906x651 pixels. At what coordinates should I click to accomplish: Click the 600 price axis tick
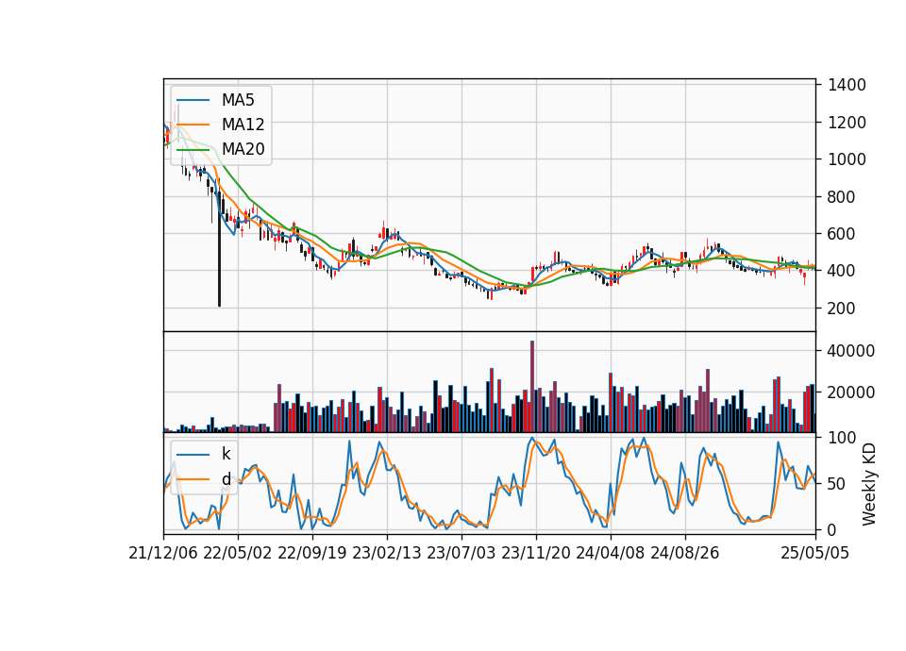click(842, 234)
